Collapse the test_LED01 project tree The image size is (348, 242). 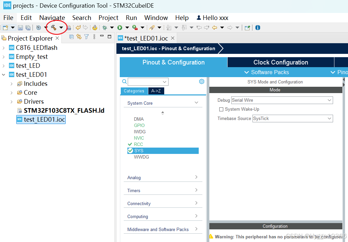click(4, 75)
